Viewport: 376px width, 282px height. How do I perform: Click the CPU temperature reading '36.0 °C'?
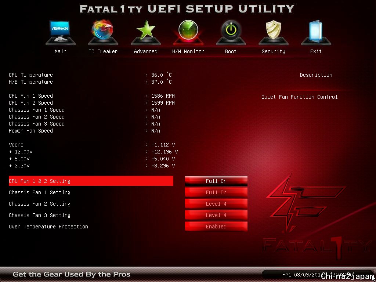(x=162, y=75)
